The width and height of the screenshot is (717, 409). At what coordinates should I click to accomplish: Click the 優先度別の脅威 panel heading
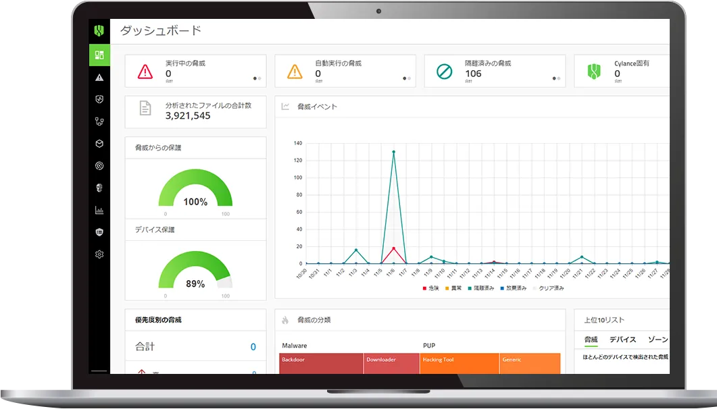click(x=158, y=320)
